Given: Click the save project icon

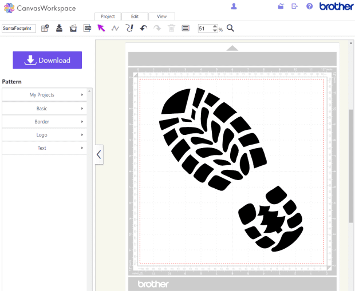Looking at the screenshot, I should [x=59, y=28].
